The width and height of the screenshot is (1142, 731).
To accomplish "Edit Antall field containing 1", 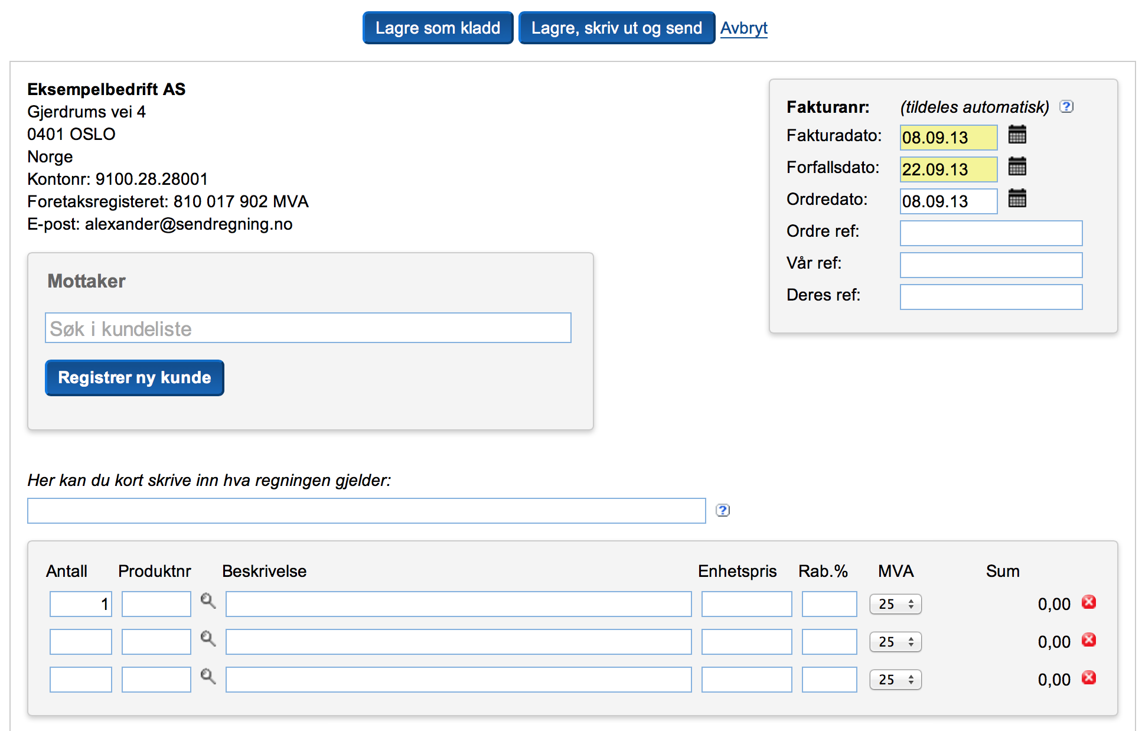I will point(81,604).
